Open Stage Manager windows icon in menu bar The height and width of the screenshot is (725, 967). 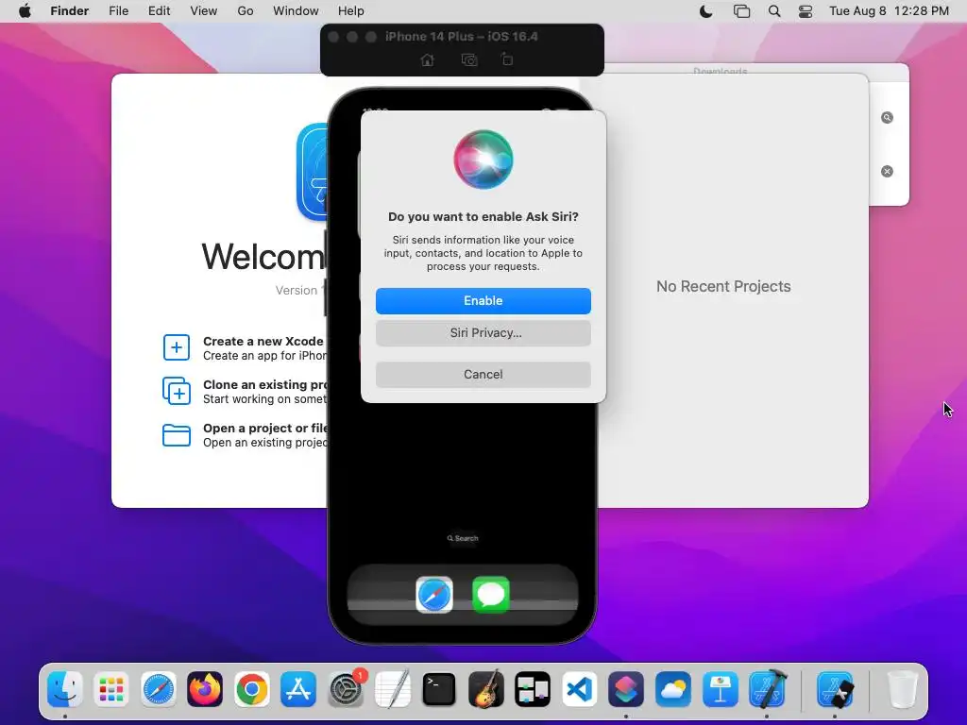tap(741, 11)
